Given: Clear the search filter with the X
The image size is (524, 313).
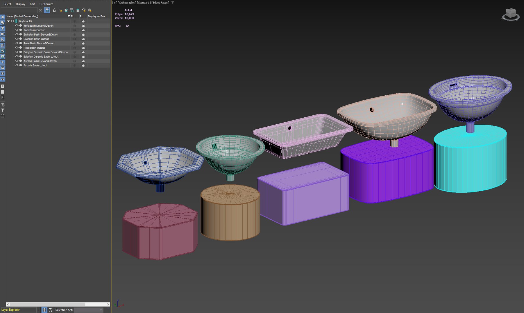Looking at the screenshot, I should click(x=40, y=10).
